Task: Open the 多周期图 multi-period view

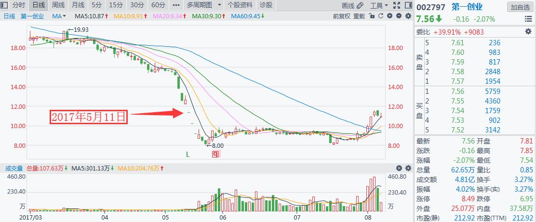Action: click(x=199, y=5)
